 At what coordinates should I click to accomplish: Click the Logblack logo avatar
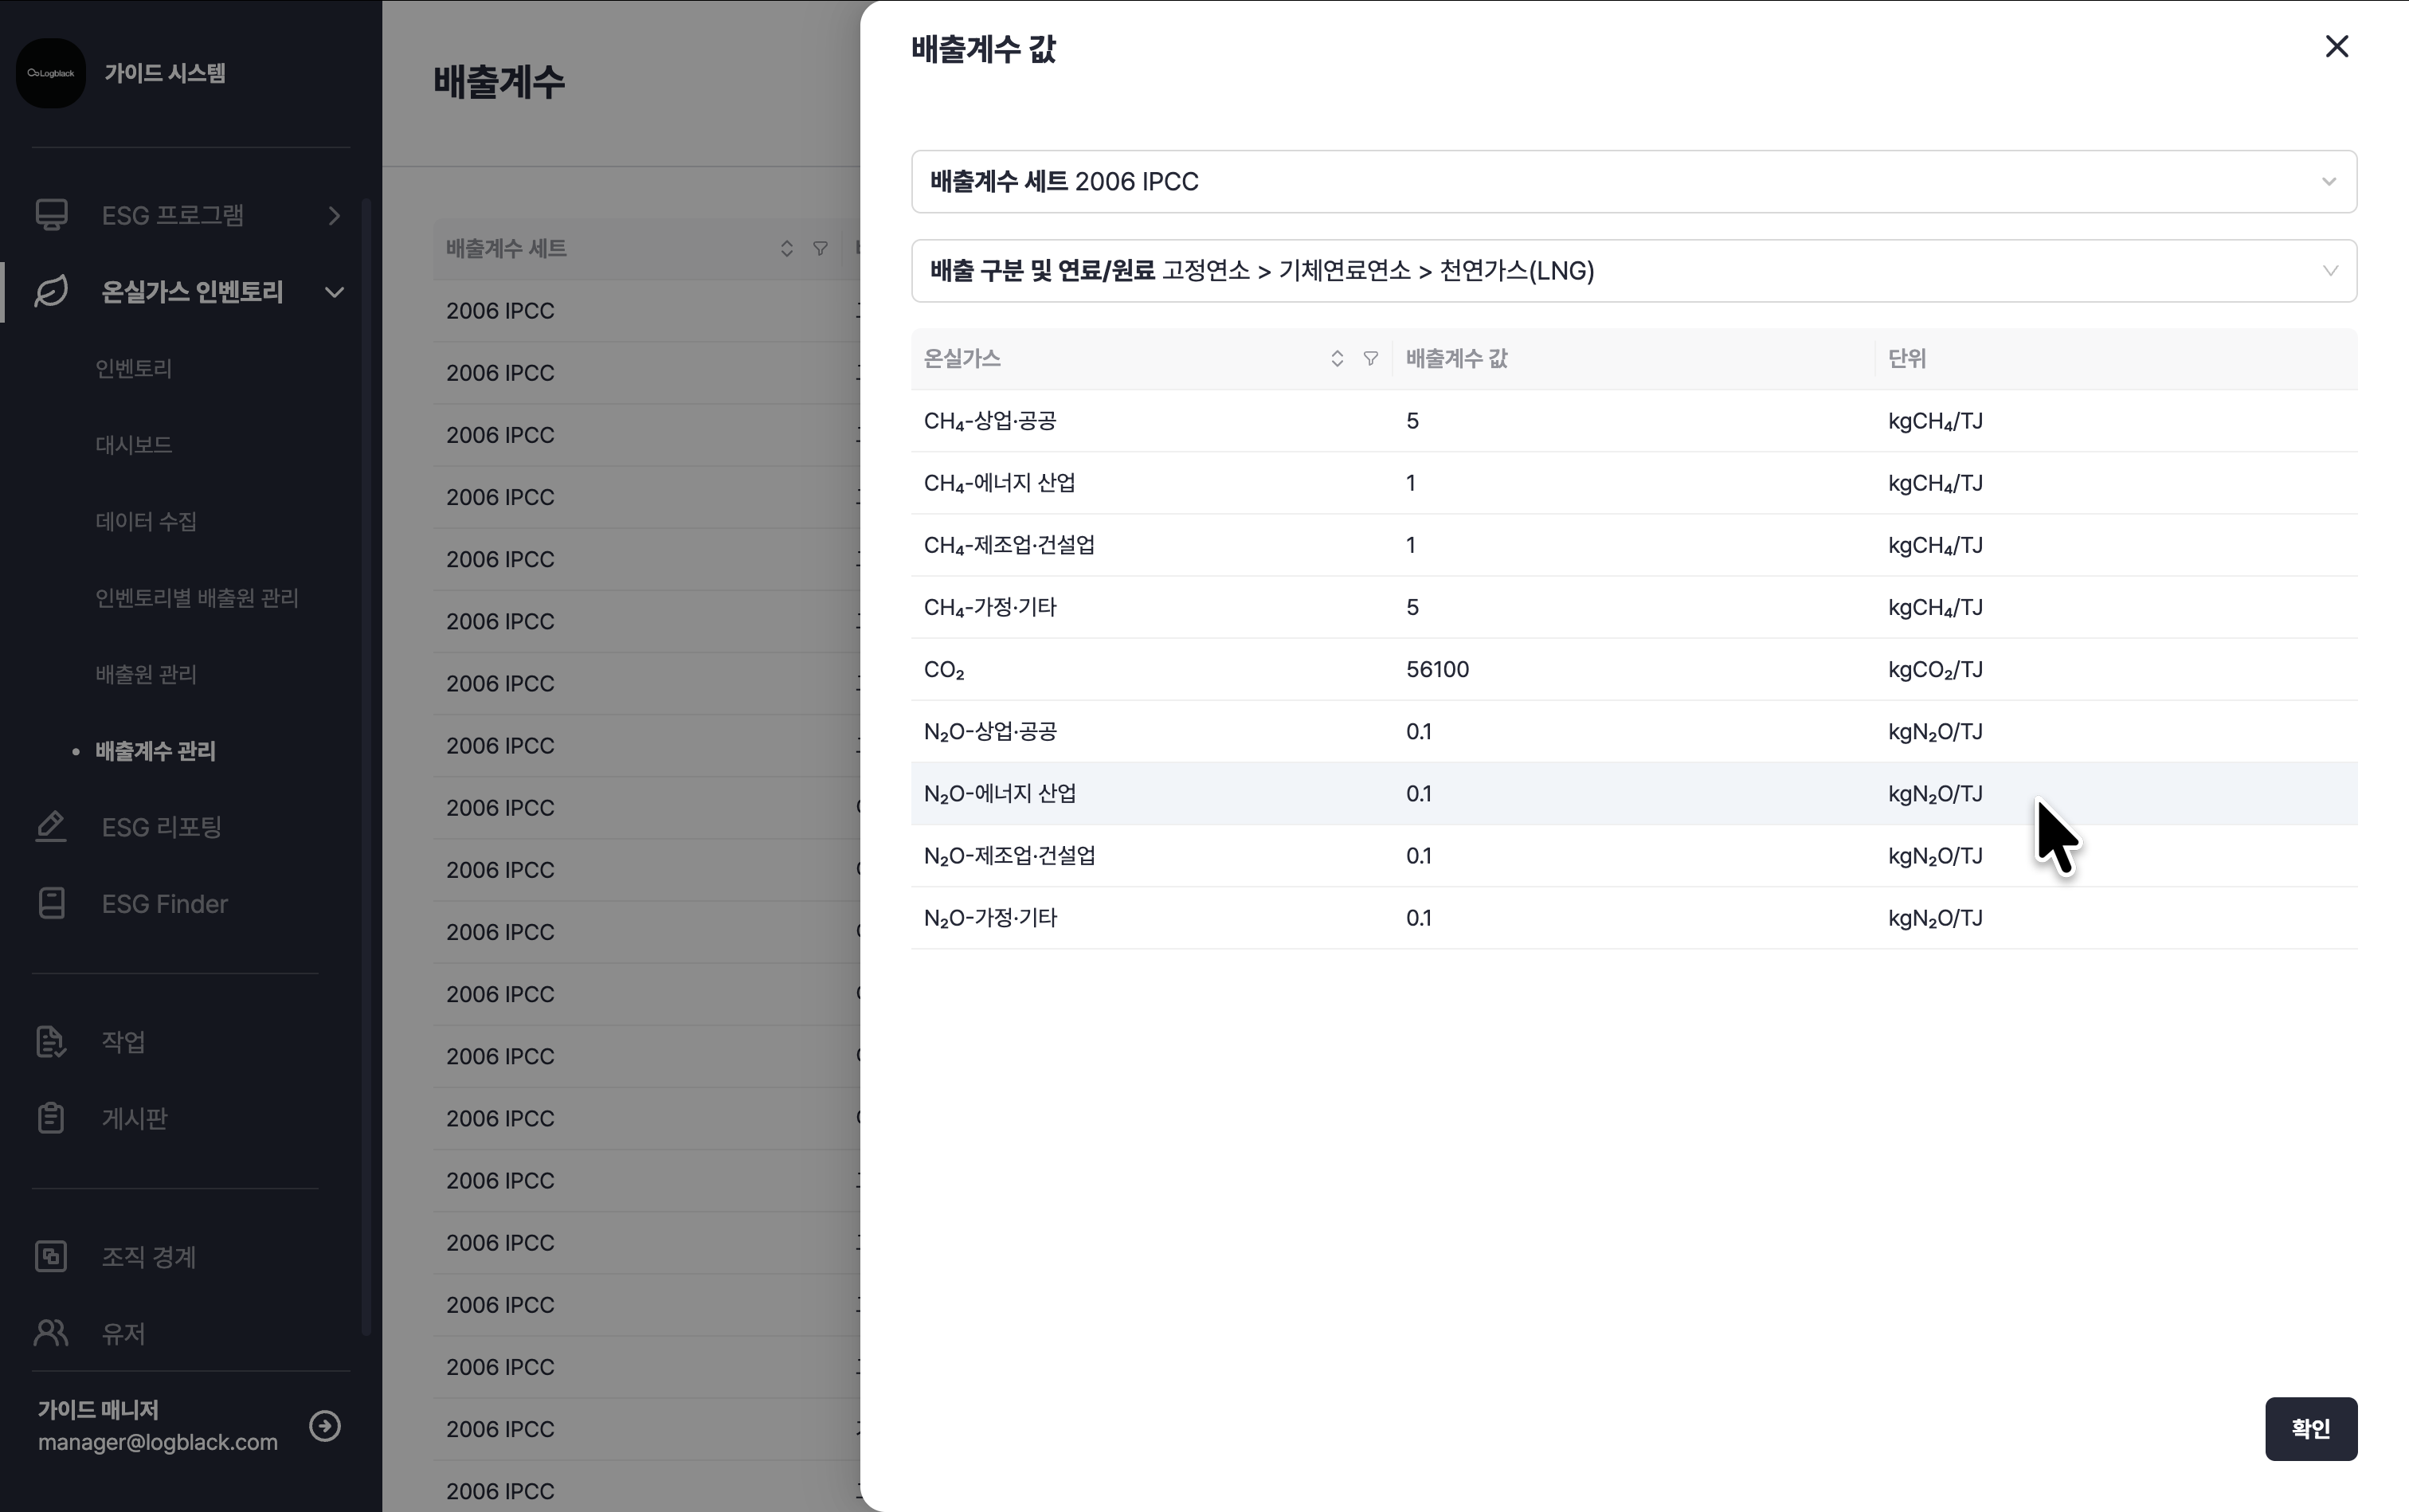click(50, 73)
